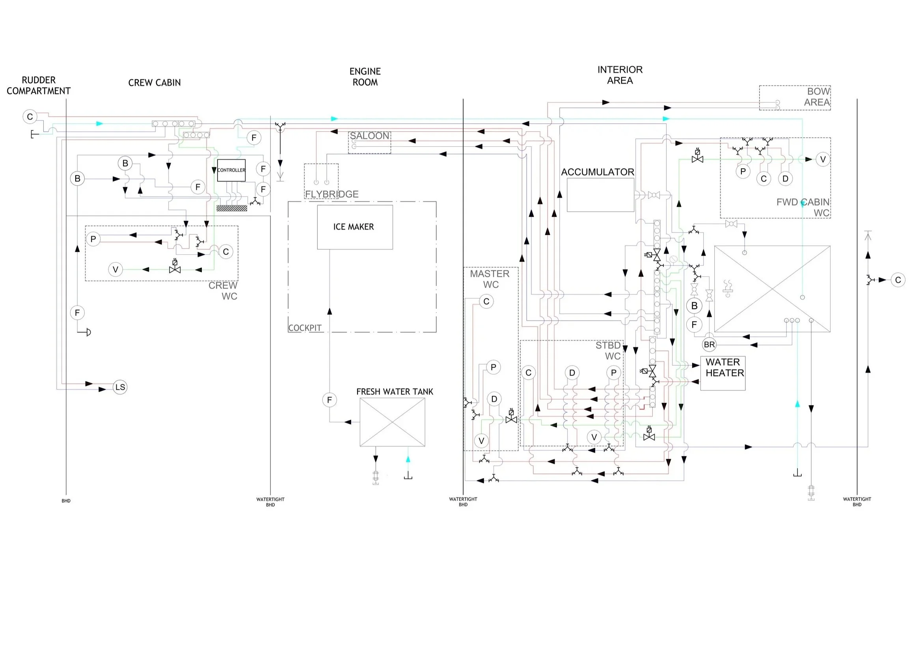
Task: Select the C circle in Rudder Compartment
Action: (30, 117)
